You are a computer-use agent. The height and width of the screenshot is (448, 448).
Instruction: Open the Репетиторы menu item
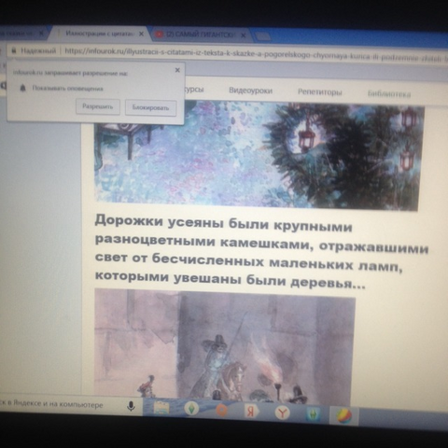320,92
